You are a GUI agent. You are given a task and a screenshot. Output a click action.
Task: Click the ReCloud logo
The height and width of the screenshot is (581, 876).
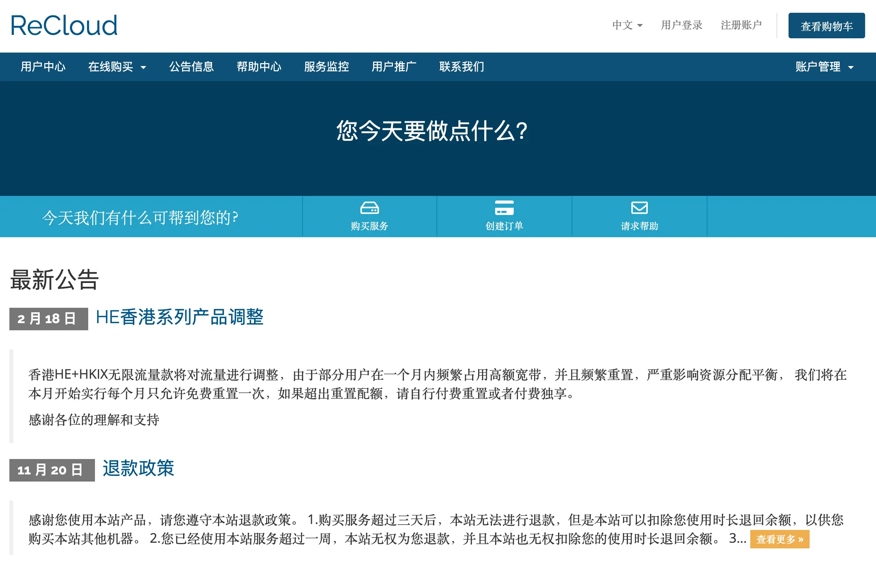[x=64, y=26]
